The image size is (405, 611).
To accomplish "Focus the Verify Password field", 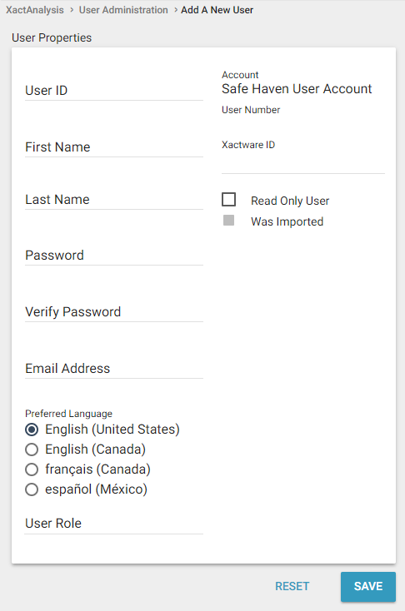I will tap(114, 311).
